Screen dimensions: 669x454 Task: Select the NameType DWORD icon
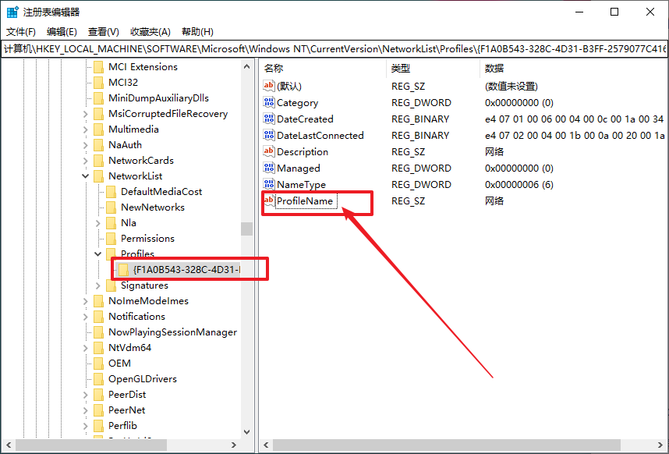pyautogui.click(x=270, y=185)
